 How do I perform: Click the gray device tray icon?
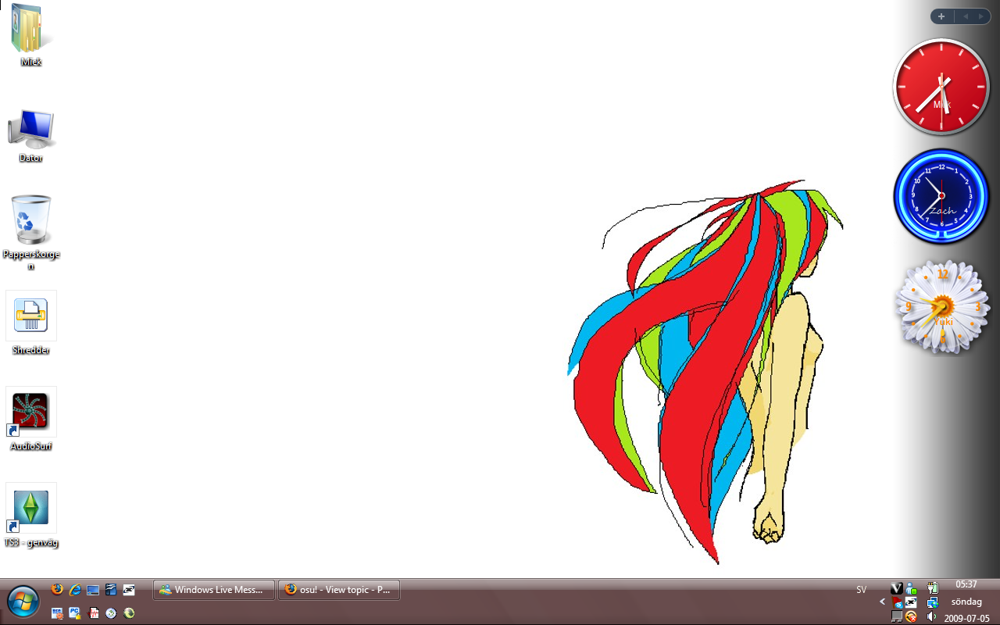click(897, 616)
